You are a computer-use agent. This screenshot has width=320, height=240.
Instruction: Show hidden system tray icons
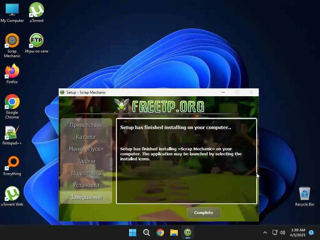(265, 232)
